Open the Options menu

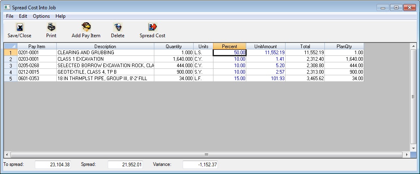click(x=41, y=16)
